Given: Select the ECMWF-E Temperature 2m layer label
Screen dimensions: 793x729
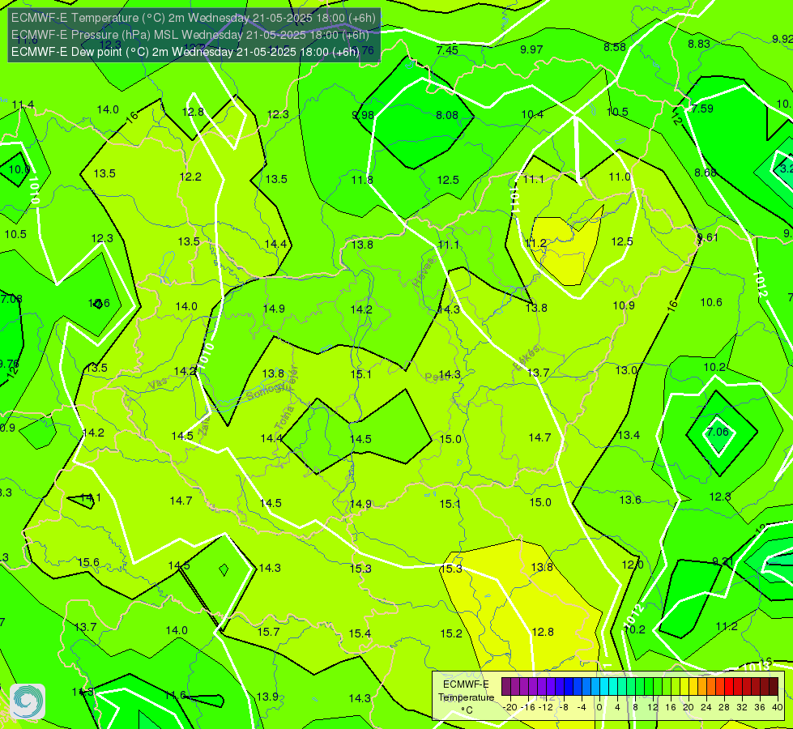Looking at the screenshot, I should click(194, 18).
